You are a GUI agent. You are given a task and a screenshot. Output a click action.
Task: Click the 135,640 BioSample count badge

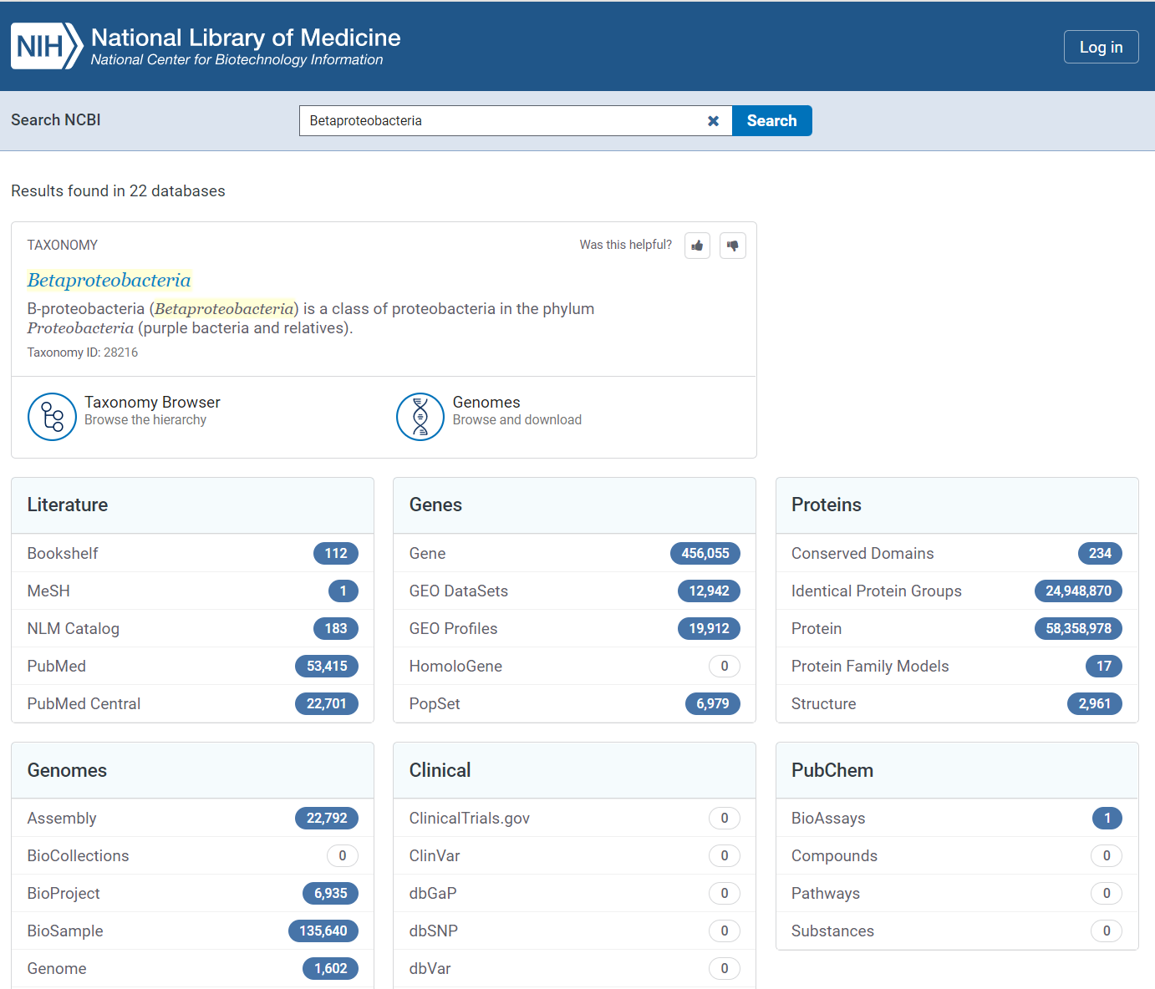323,931
